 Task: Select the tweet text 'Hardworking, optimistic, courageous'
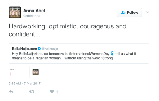(61, 26)
